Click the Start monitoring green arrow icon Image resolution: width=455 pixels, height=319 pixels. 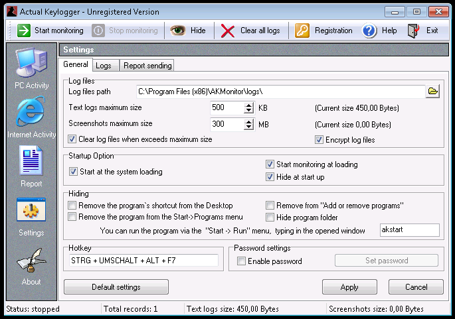point(24,31)
